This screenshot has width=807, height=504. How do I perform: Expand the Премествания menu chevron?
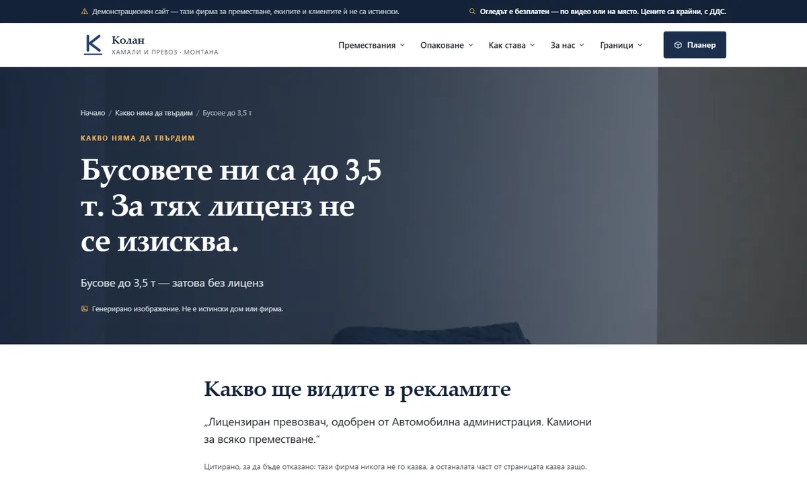point(402,45)
